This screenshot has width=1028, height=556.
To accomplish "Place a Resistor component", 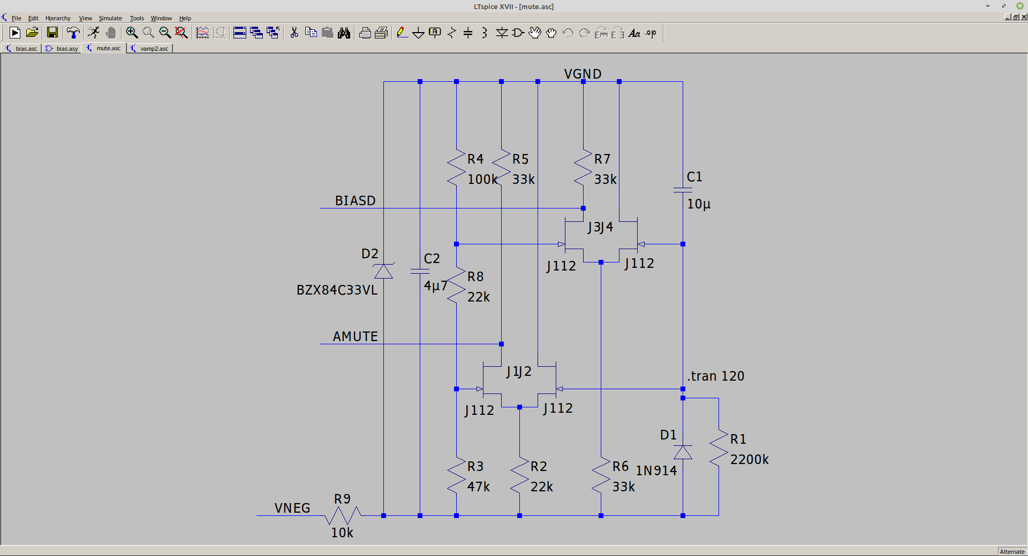I will (452, 33).
